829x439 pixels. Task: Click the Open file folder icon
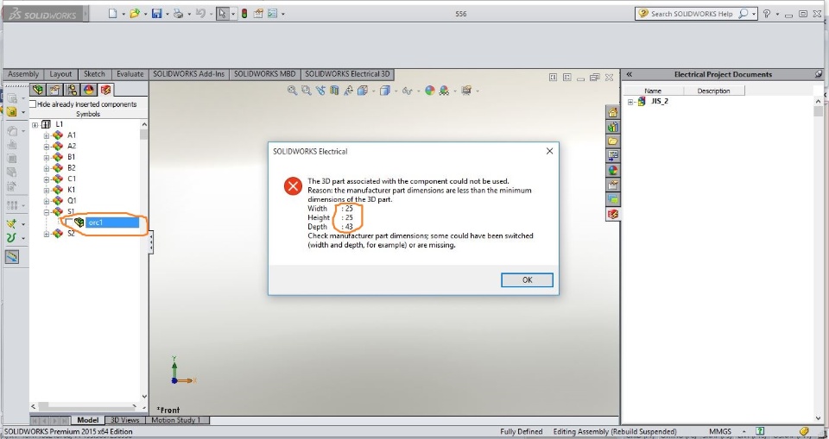point(135,14)
